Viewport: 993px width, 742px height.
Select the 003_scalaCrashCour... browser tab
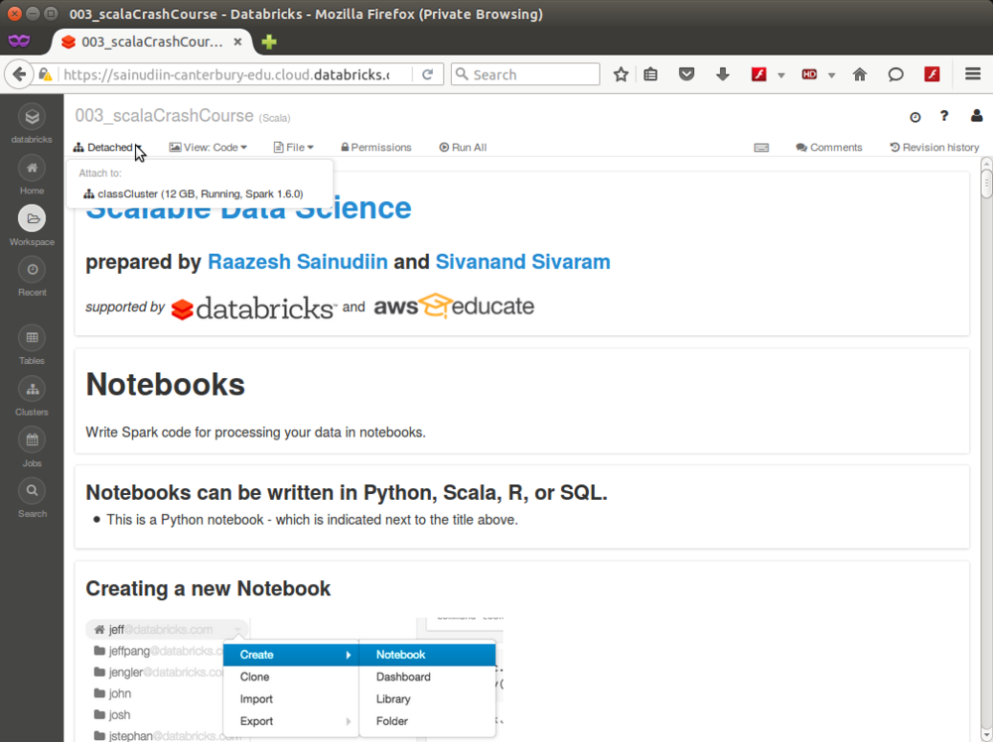(152, 42)
